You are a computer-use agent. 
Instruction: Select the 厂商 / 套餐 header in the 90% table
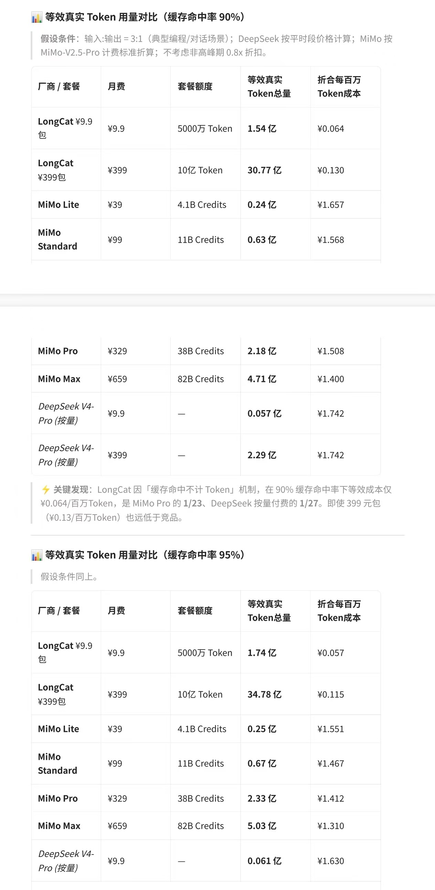pyautogui.click(x=59, y=86)
